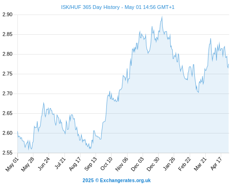
Task: Click the 2.55 y-axis label
Action: tap(8, 153)
